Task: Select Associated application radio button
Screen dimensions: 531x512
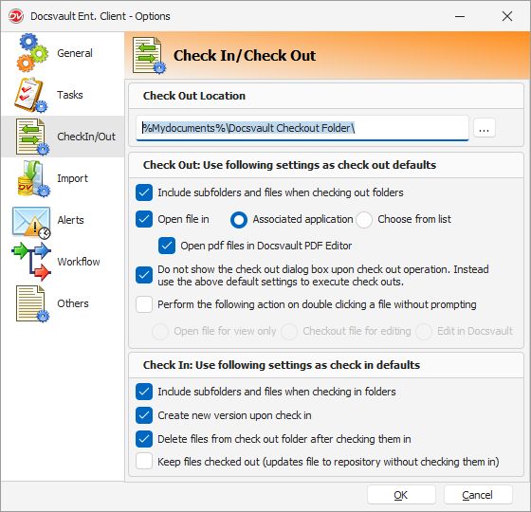Action: 239,220
